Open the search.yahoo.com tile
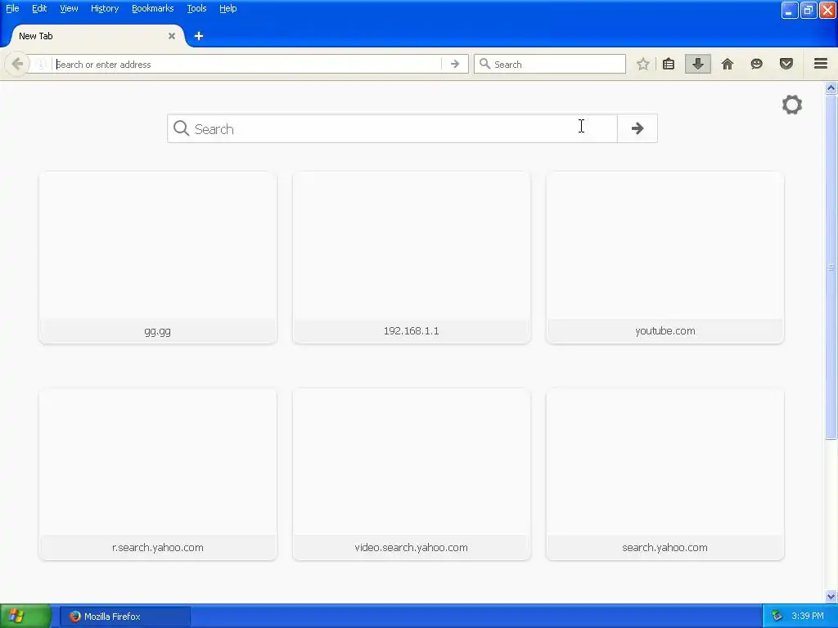 665,474
